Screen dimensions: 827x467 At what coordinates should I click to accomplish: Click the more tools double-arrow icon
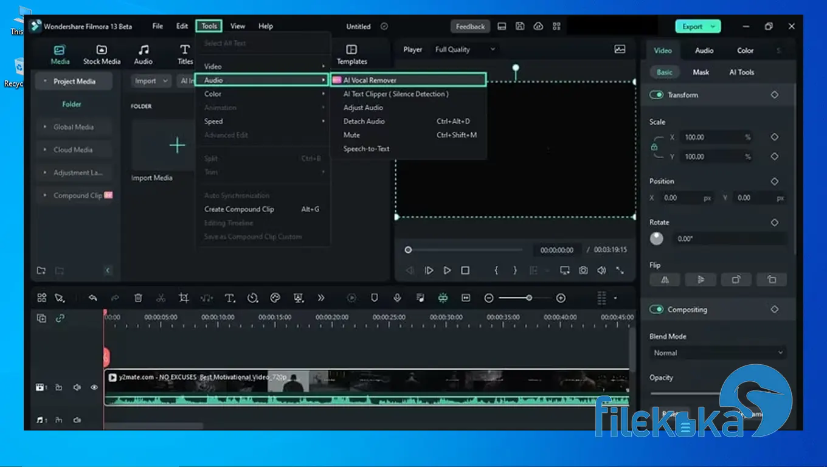tap(321, 298)
